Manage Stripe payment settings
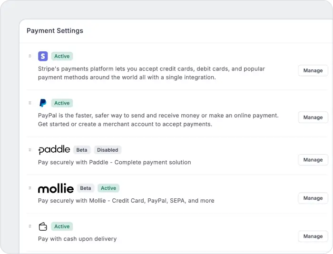333x254 pixels. click(313, 70)
